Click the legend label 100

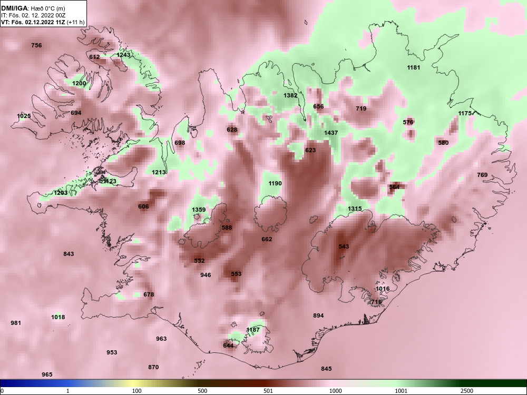(136, 391)
